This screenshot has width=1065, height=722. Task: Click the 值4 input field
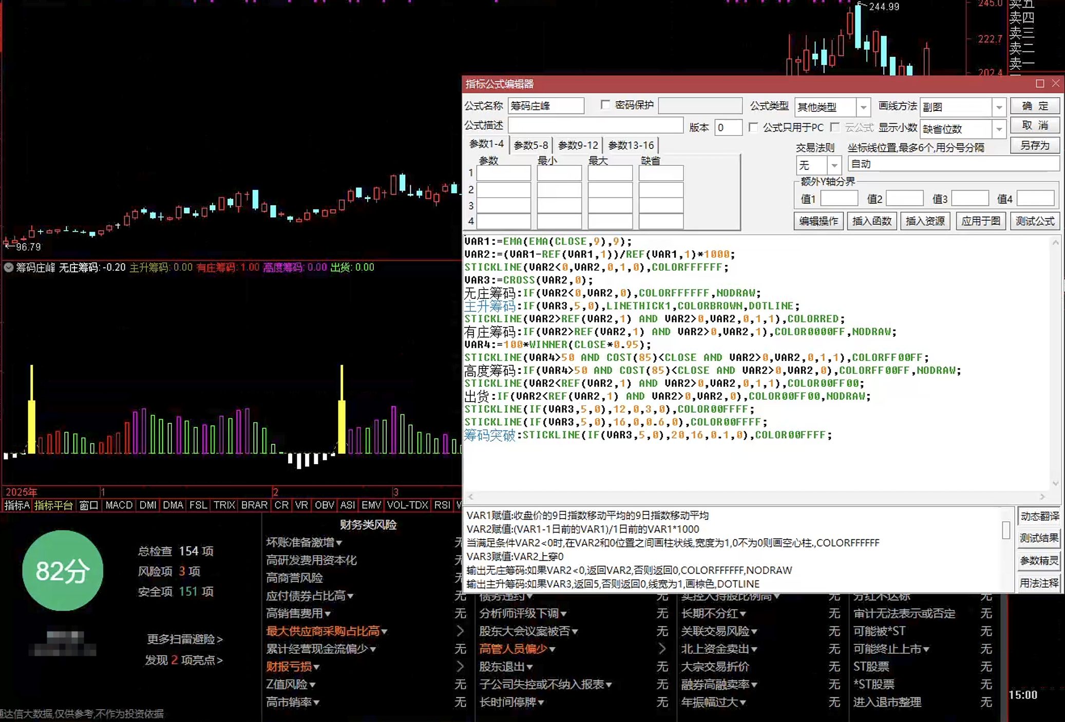point(1035,198)
